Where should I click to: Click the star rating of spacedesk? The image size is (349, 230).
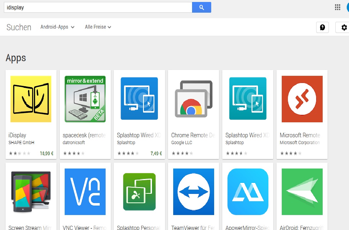click(x=74, y=153)
